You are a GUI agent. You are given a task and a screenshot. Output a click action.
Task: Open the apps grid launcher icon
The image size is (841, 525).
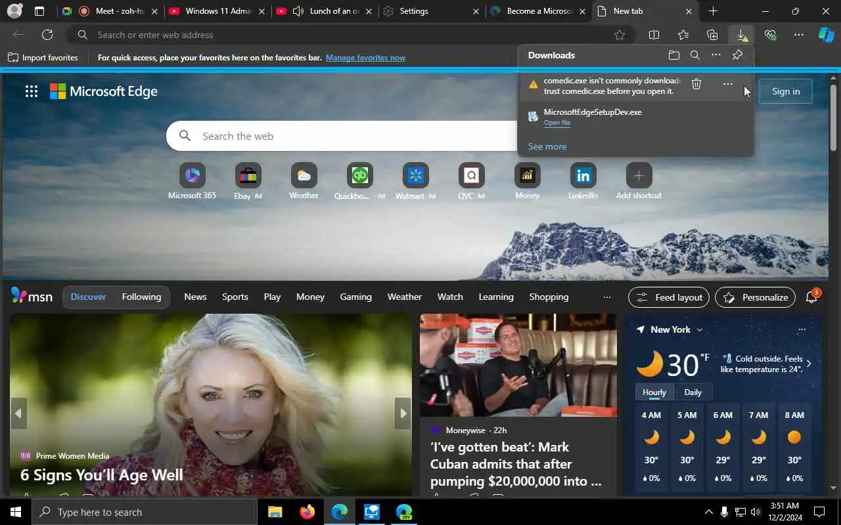32,91
